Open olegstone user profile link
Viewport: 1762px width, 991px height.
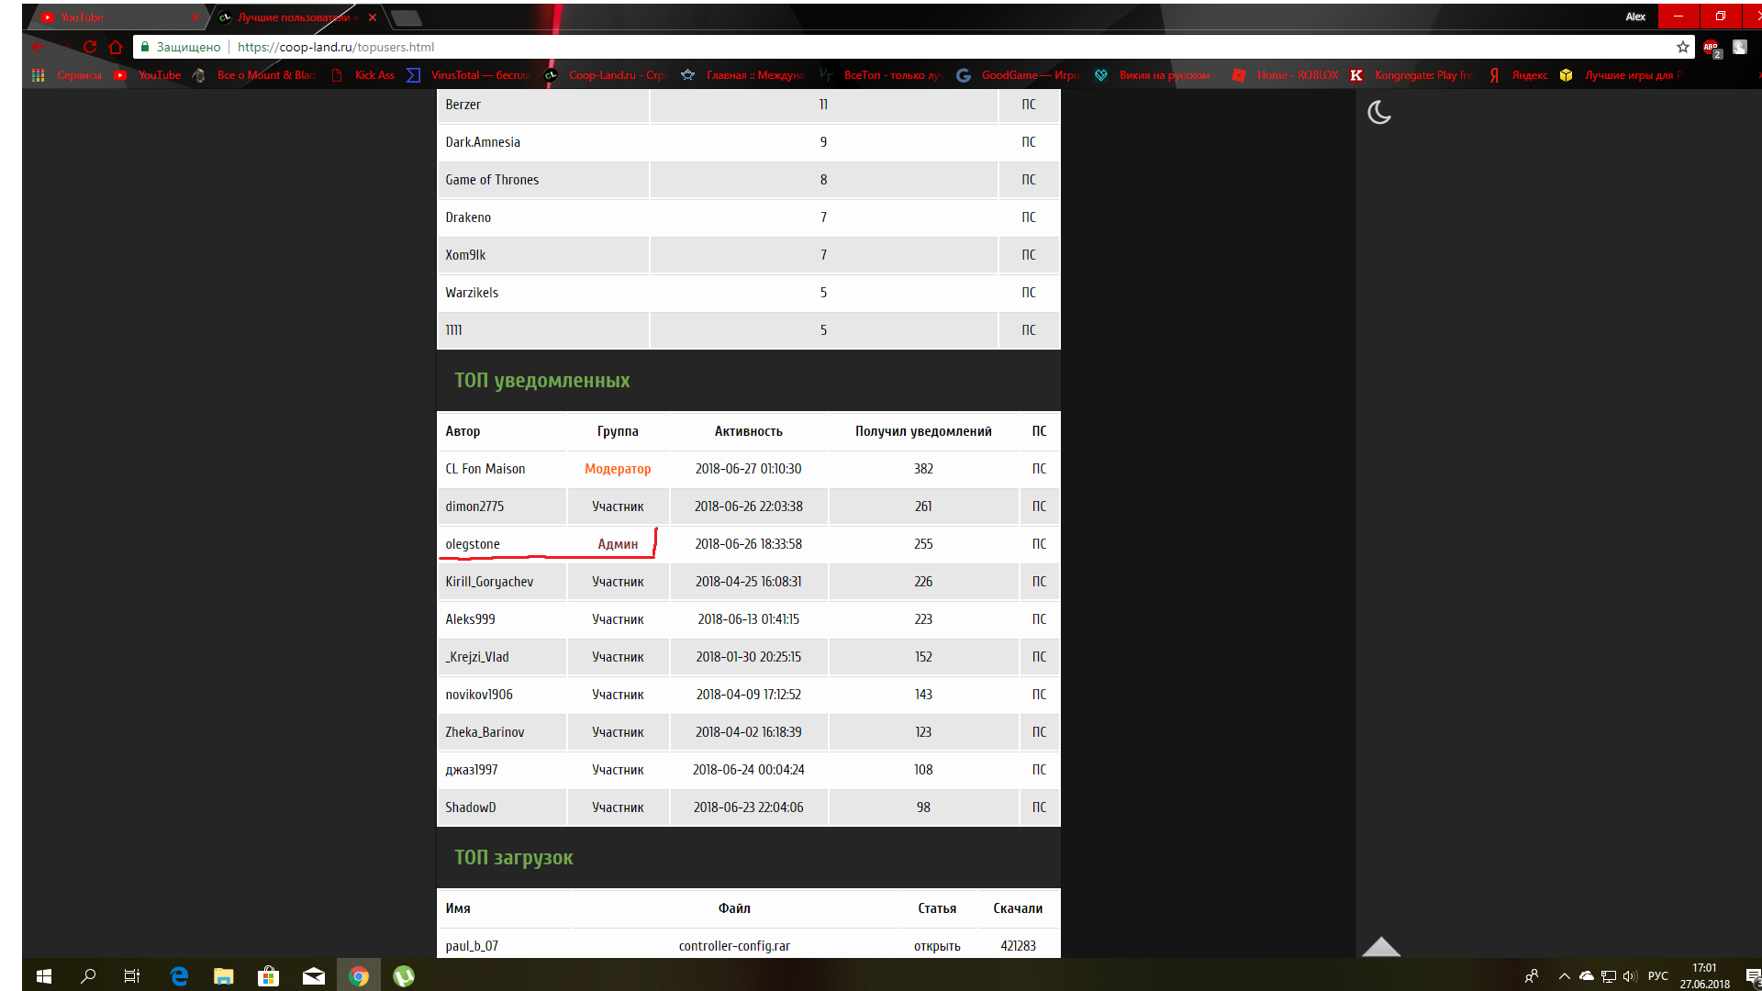(x=473, y=544)
